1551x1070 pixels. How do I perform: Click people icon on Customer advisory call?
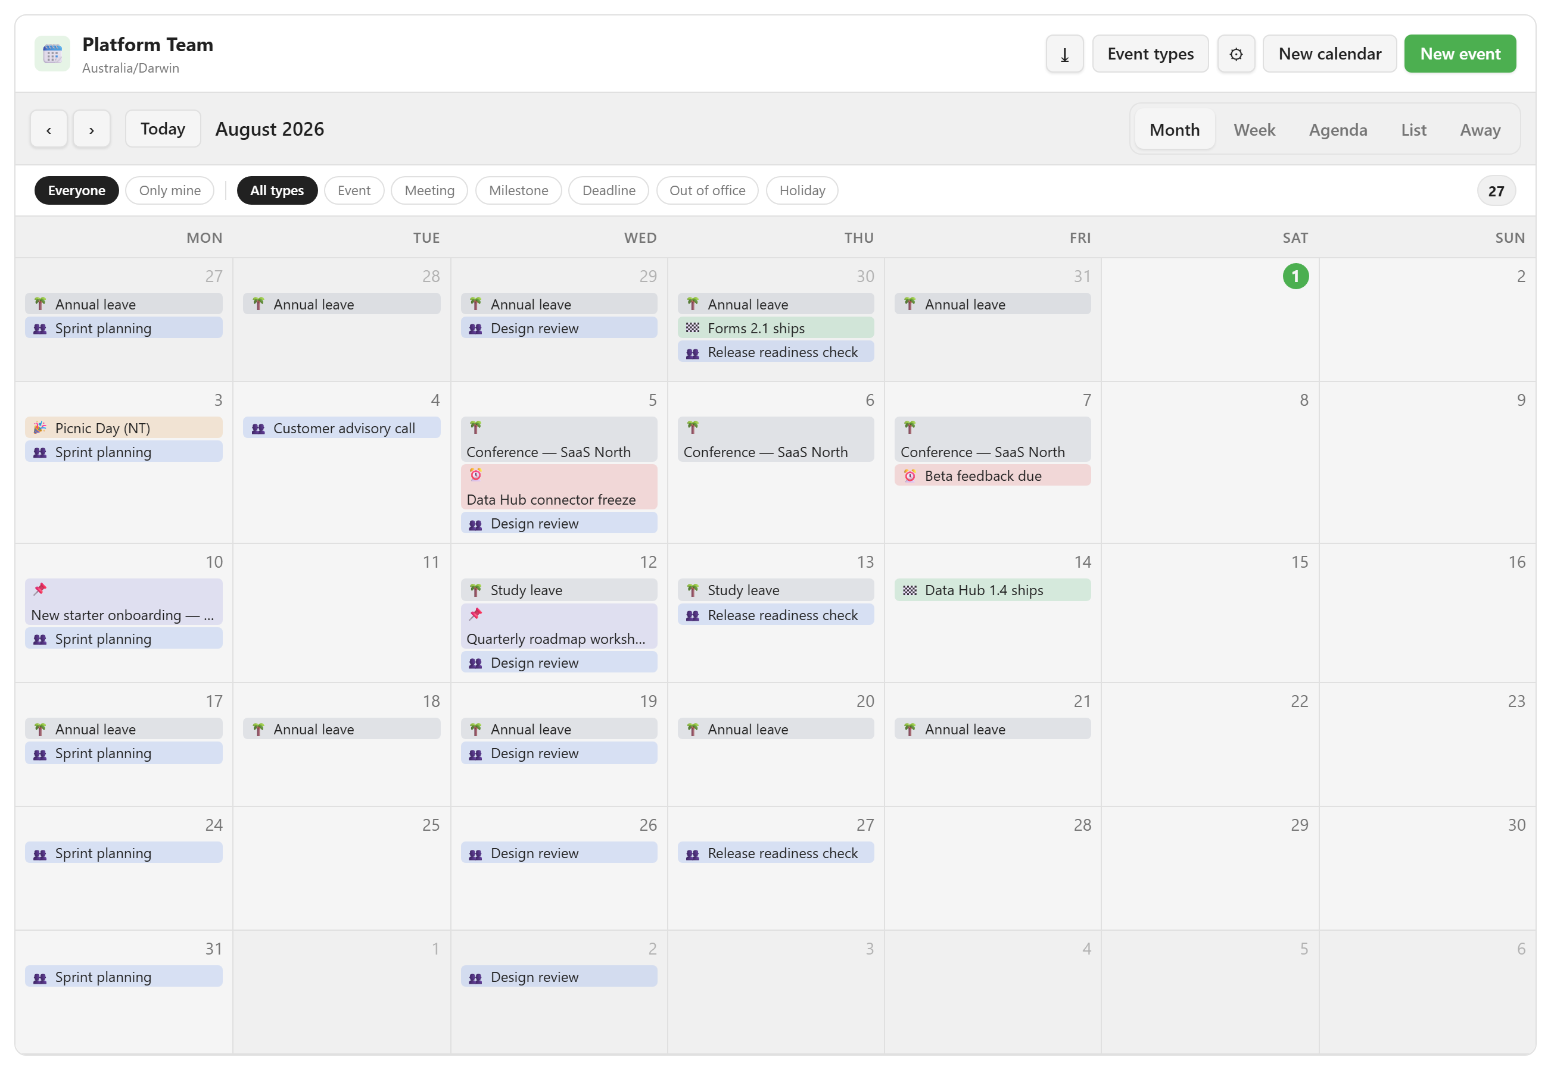[258, 428]
